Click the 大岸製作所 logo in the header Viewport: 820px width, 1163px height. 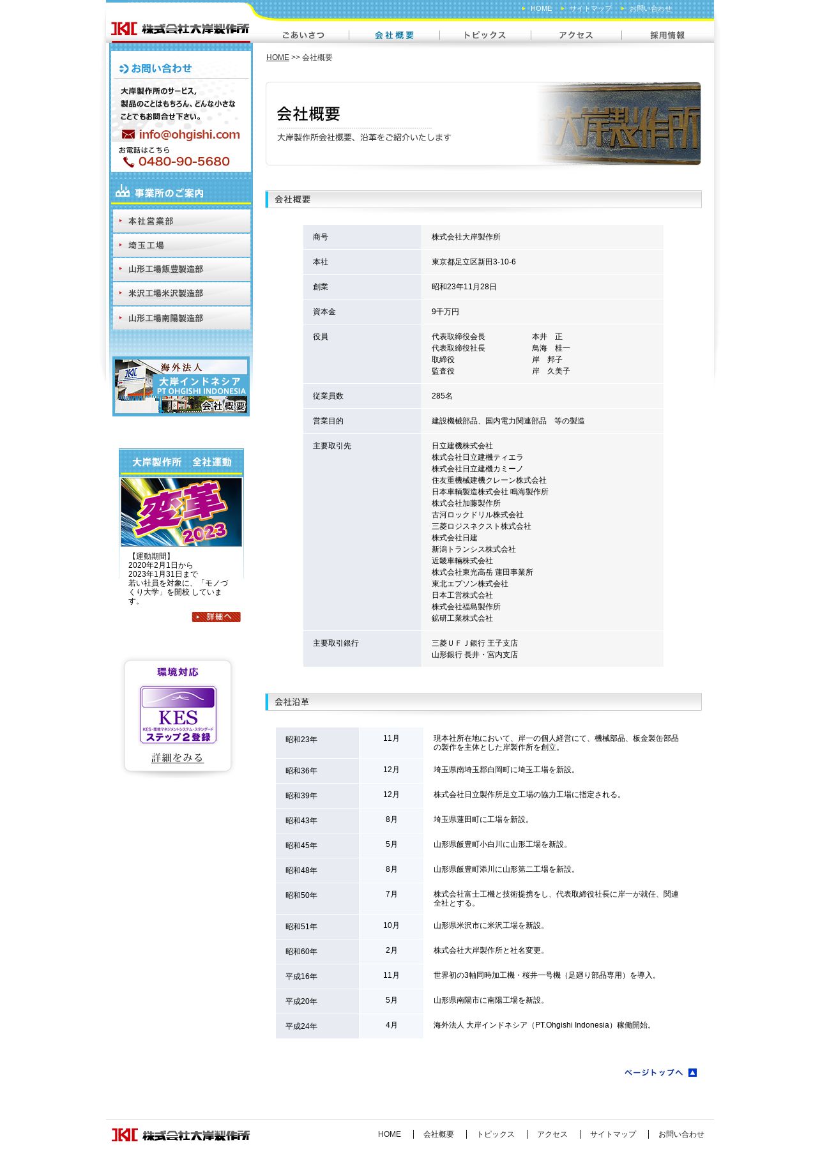(180, 29)
